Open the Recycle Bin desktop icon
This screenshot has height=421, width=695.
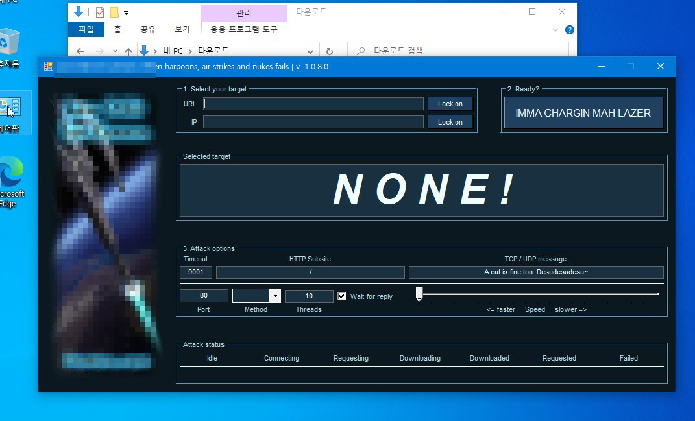click(x=9, y=43)
